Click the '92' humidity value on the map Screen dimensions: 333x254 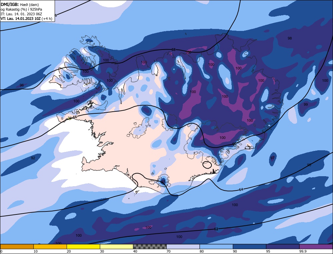pyautogui.click(x=33, y=158)
